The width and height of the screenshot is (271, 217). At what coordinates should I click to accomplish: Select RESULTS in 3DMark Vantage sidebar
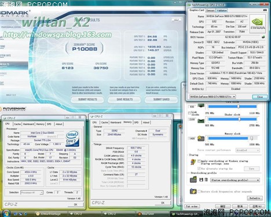(13, 64)
